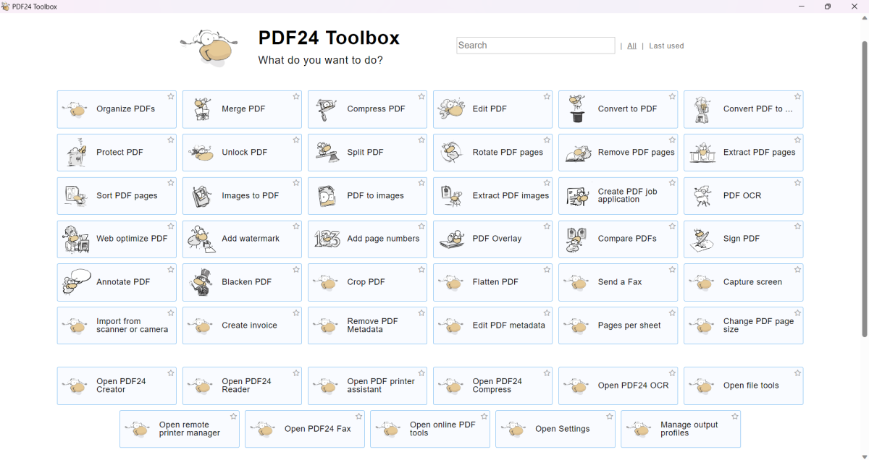Launch the Create invoice tool
Viewport: 869px width, 460px height.
click(x=242, y=325)
